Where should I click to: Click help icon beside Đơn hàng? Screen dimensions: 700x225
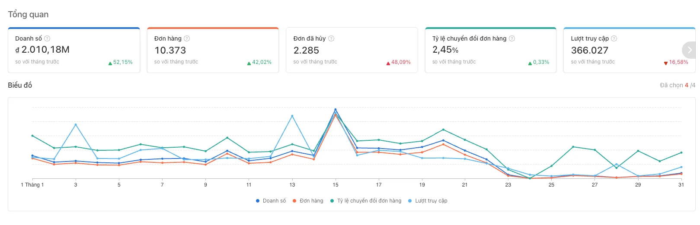point(187,38)
